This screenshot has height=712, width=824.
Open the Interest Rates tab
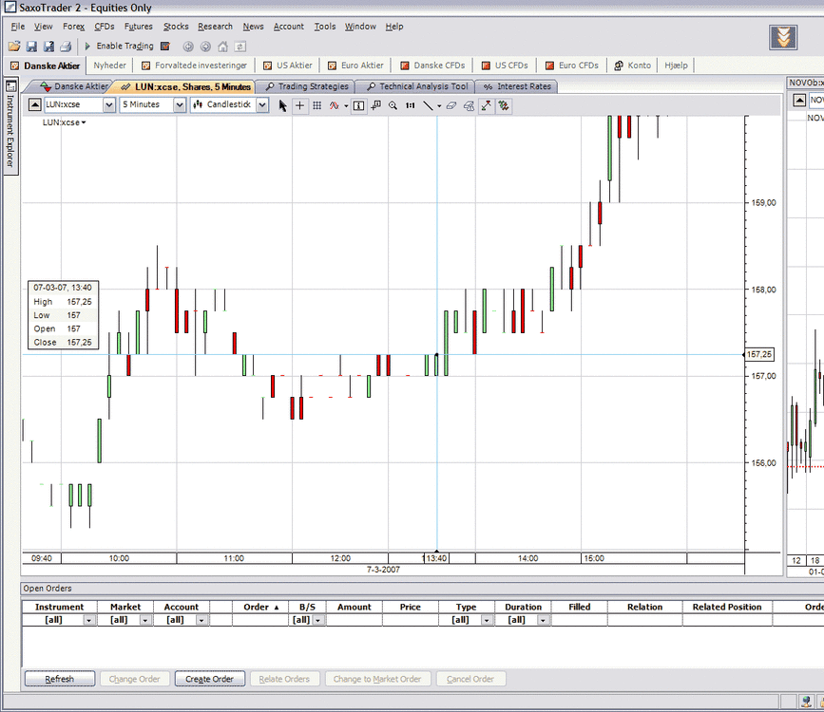[517, 86]
